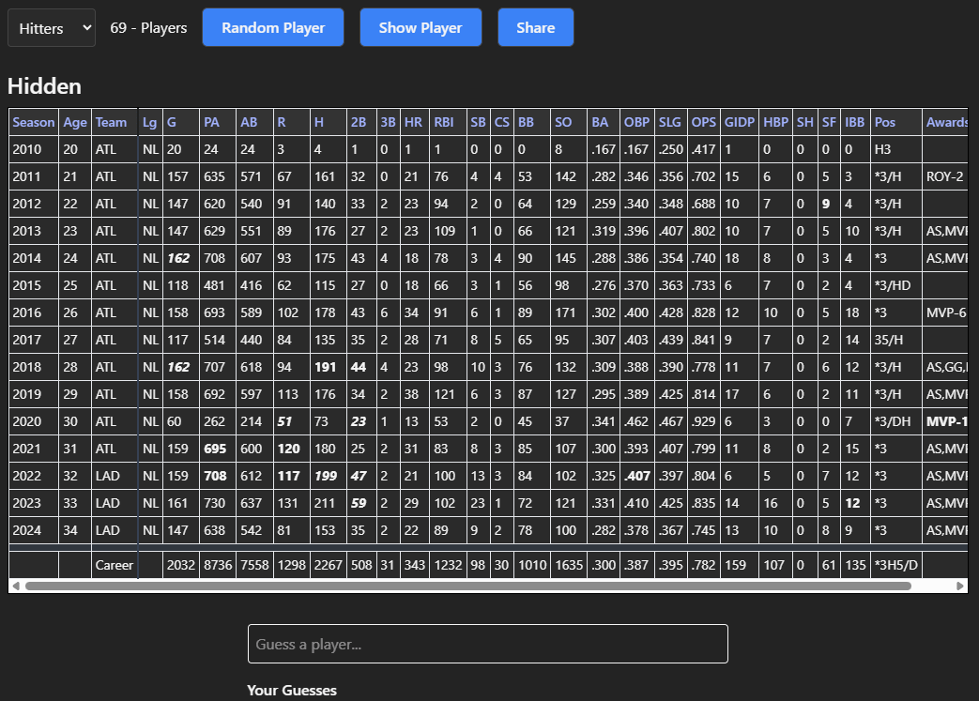Click the Awards column header
Viewport: 979px width, 701px height.
pyautogui.click(x=946, y=122)
